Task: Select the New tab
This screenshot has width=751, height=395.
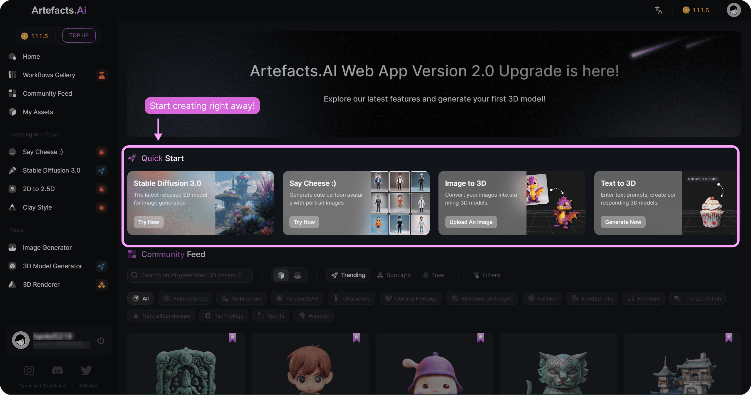Action: point(433,275)
